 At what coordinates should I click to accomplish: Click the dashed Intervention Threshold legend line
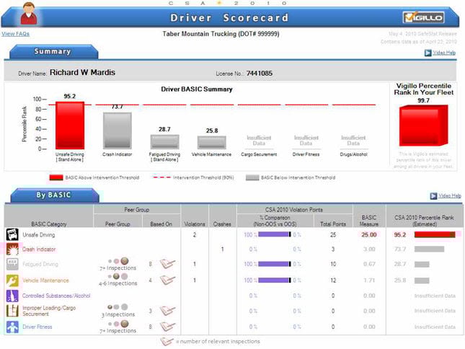click(162, 177)
